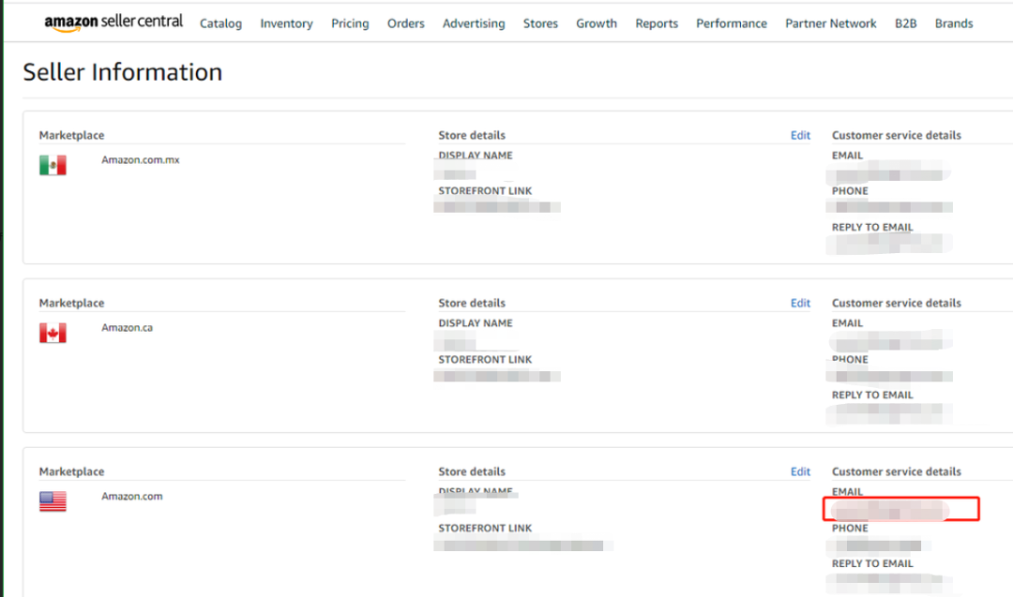Click the Amazon.ca display name value
The height and width of the screenshot is (597, 1013).
coord(456,341)
